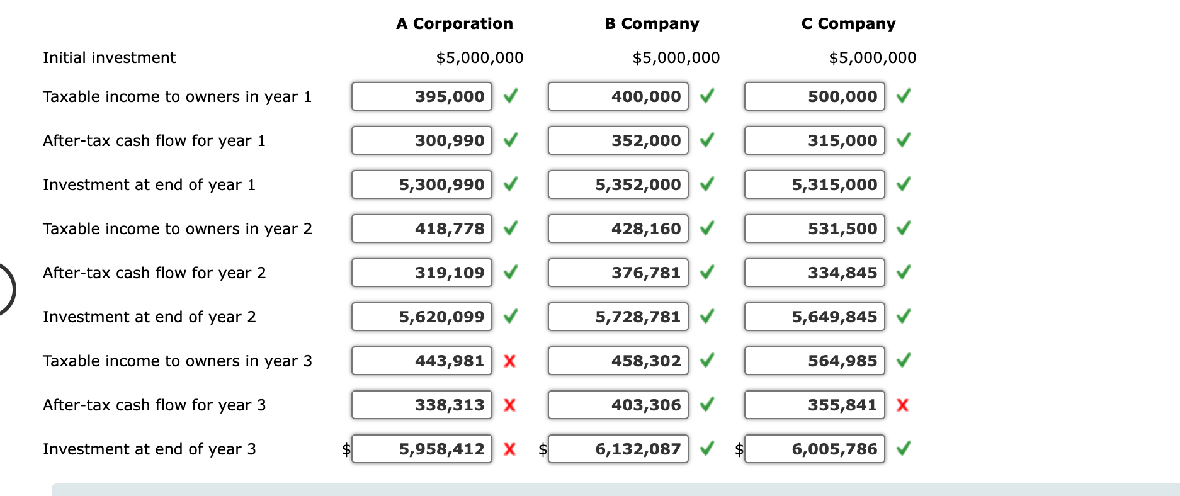The width and height of the screenshot is (1180, 496).
Task: Click the green checkmark beside 395,000
Action: click(510, 96)
